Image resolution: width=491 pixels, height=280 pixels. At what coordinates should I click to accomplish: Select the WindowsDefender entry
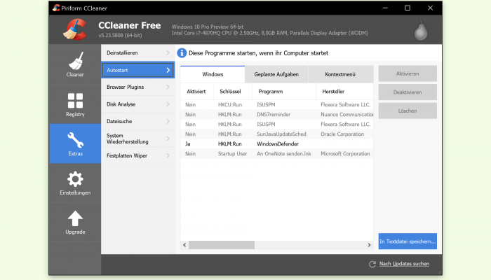coord(278,143)
